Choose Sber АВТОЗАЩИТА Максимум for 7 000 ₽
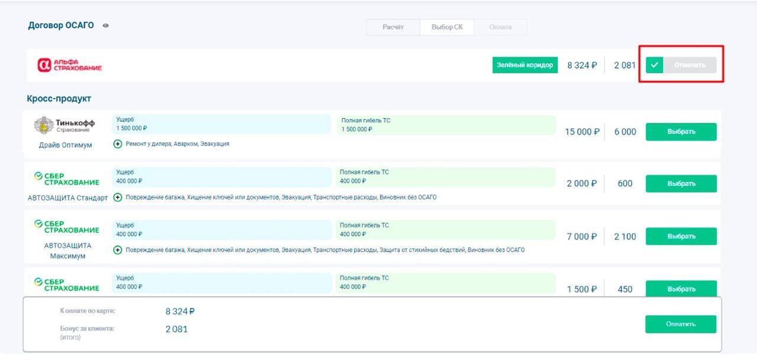 (x=681, y=236)
